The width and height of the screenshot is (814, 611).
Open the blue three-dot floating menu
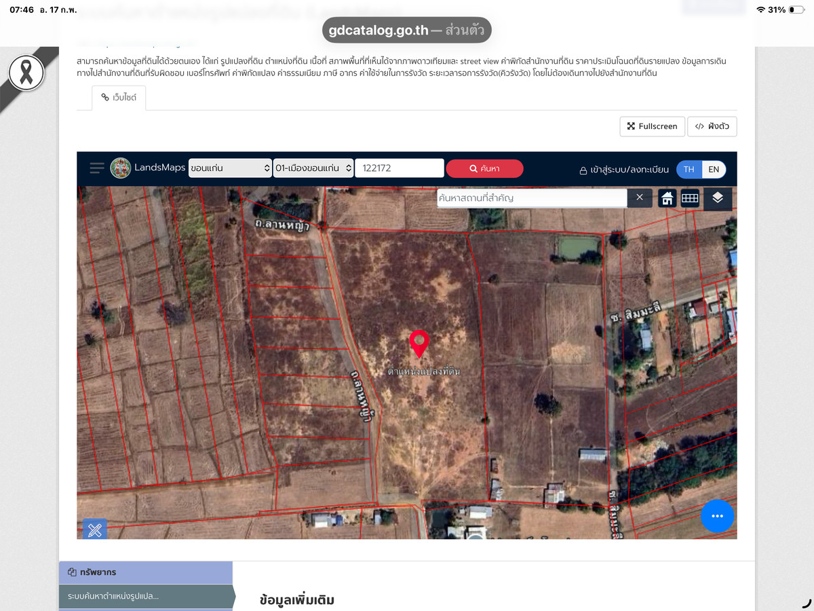[x=717, y=516]
